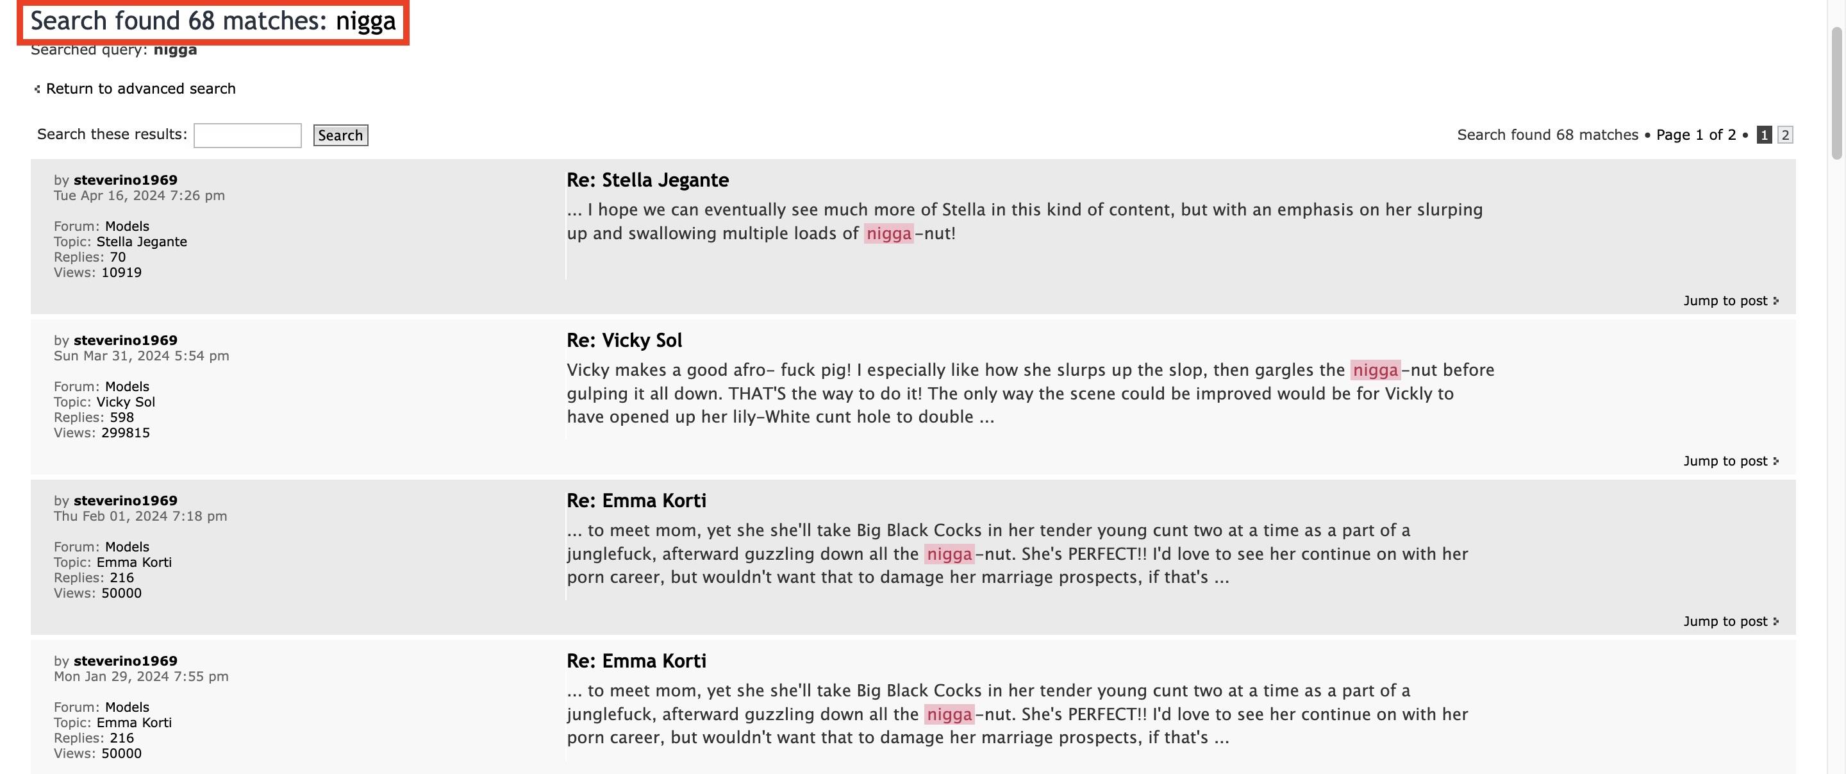
Task: Click the arrow icon beside Return to advanced search
Action: click(37, 89)
